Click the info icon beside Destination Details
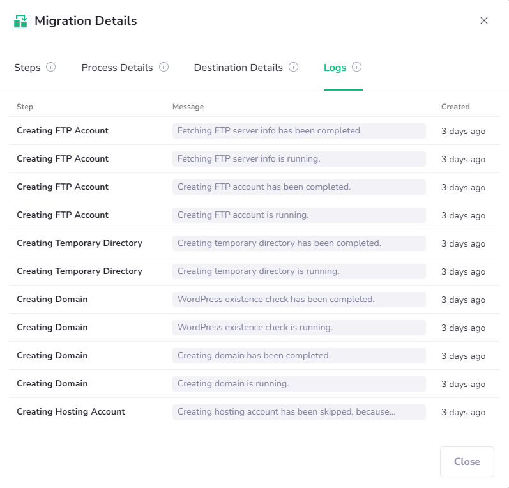The width and height of the screenshot is (509, 488). (x=293, y=67)
